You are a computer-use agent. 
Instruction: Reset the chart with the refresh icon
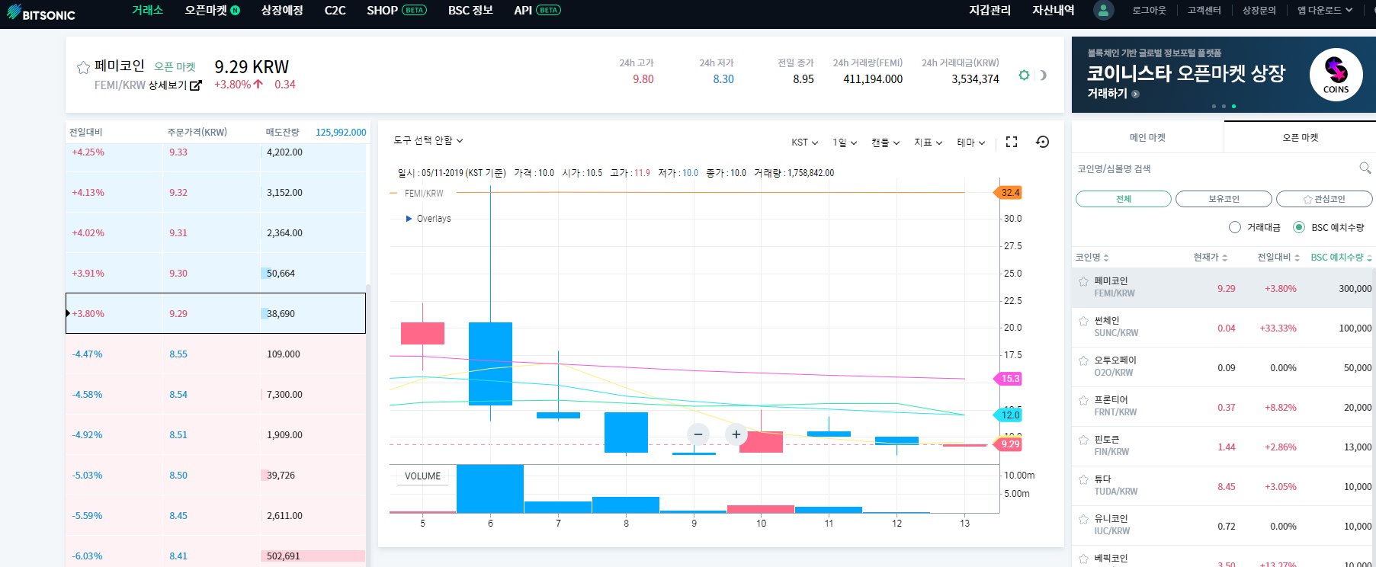[1043, 142]
